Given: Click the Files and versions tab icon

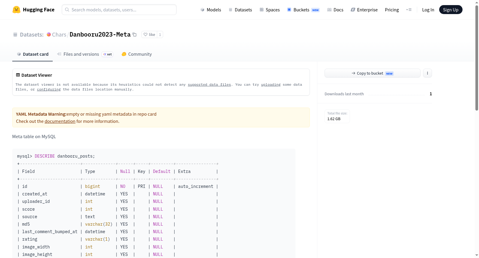Looking at the screenshot, I should pos(59,54).
